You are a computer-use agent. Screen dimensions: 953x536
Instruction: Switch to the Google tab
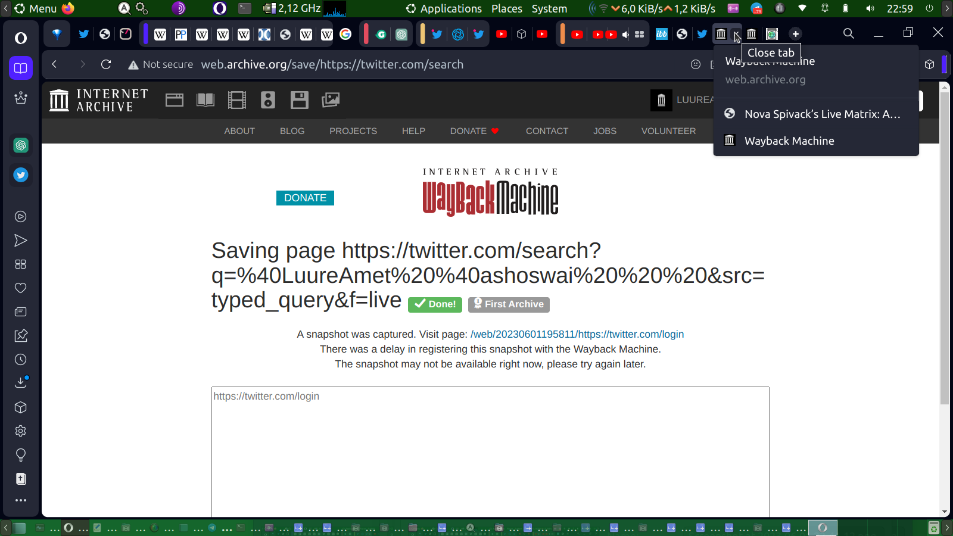pyautogui.click(x=345, y=34)
